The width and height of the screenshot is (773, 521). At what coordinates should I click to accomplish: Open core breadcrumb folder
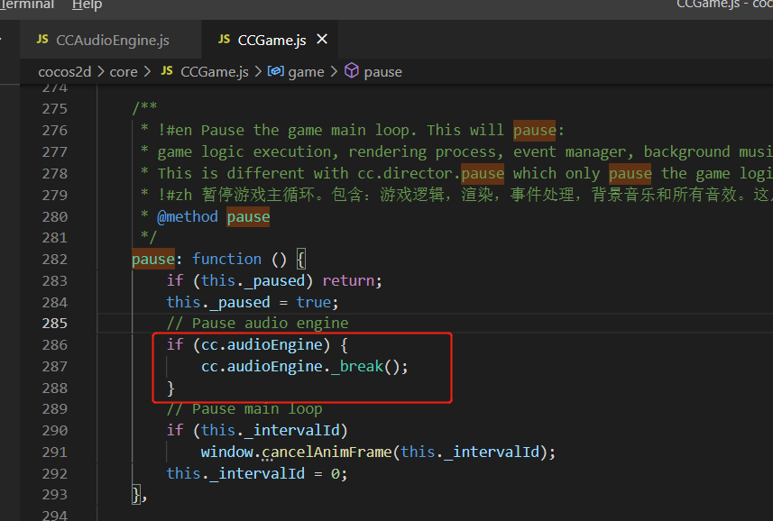tap(124, 72)
